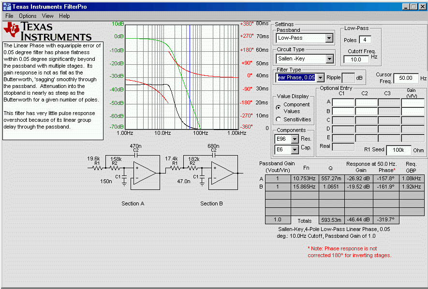The height and width of the screenshot is (289, 428).
Task: Click the 150n C1 capacitor in Section A
Action: click(124, 177)
